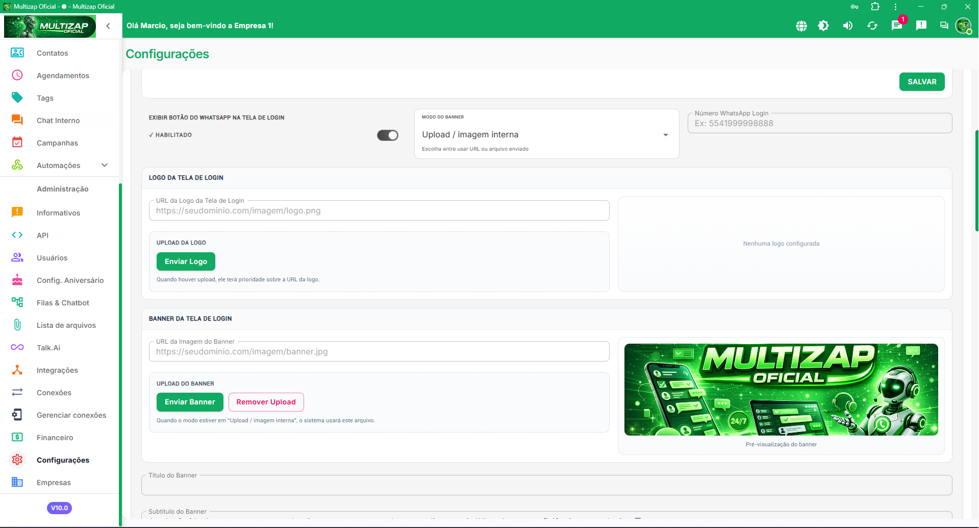
Task: Collapse the sidebar with chevron arrow
Action: pos(108,26)
